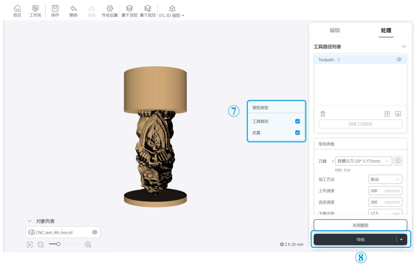Image resolution: width=417 pixels, height=266 pixels.
Task: Click the zoom in icon
Action: coord(88,245)
